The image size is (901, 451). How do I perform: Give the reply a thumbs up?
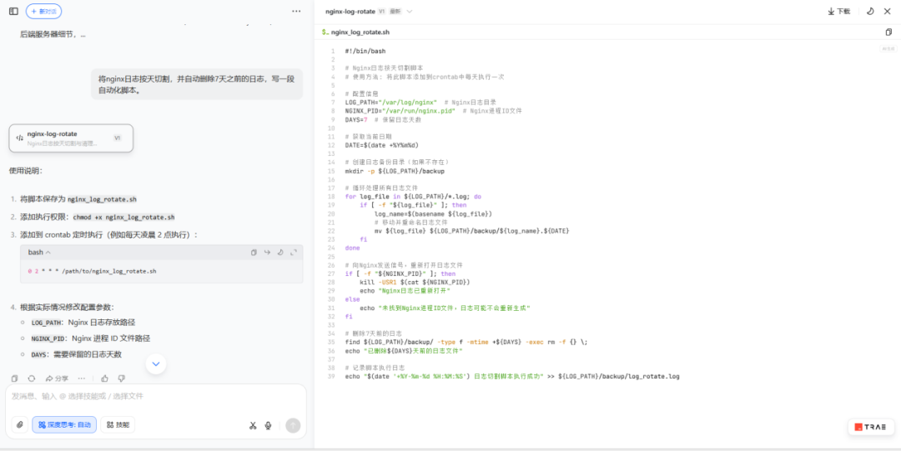pyautogui.click(x=104, y=378)
